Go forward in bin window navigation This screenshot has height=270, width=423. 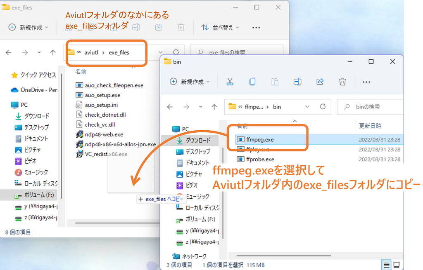186,107
